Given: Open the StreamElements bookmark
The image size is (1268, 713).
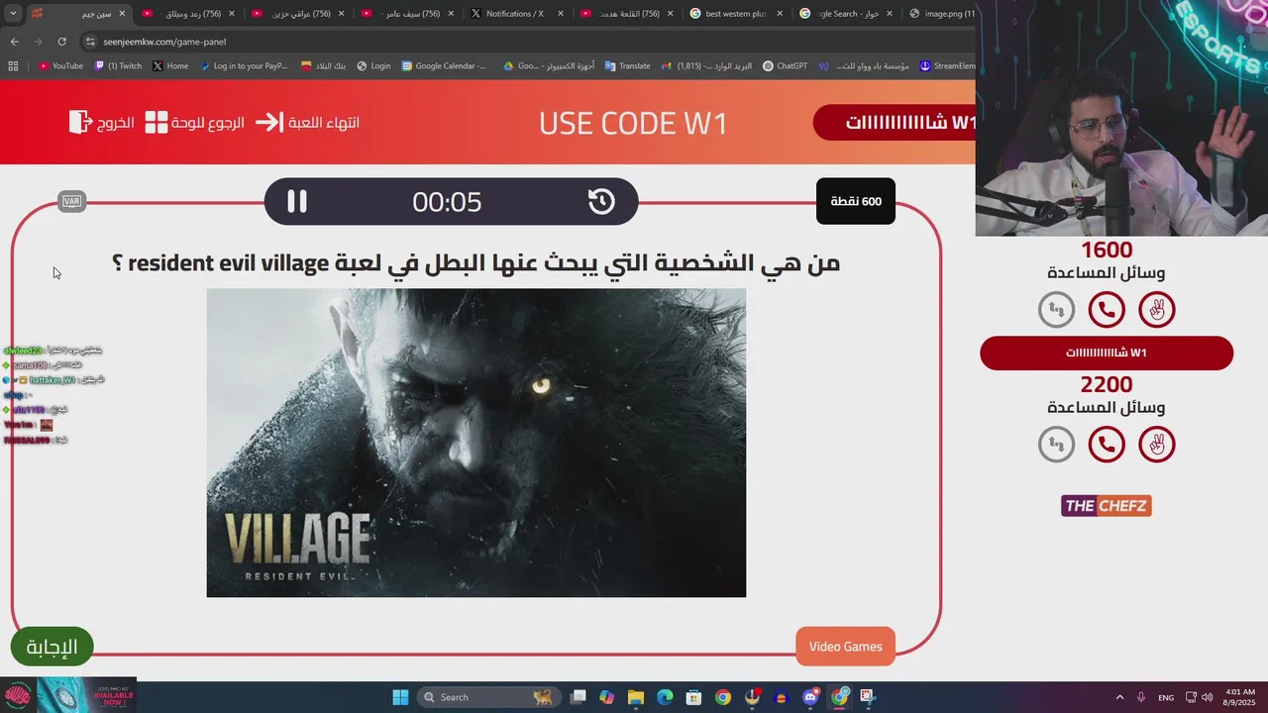Looking at the screenshot, I should coord(948,66).
